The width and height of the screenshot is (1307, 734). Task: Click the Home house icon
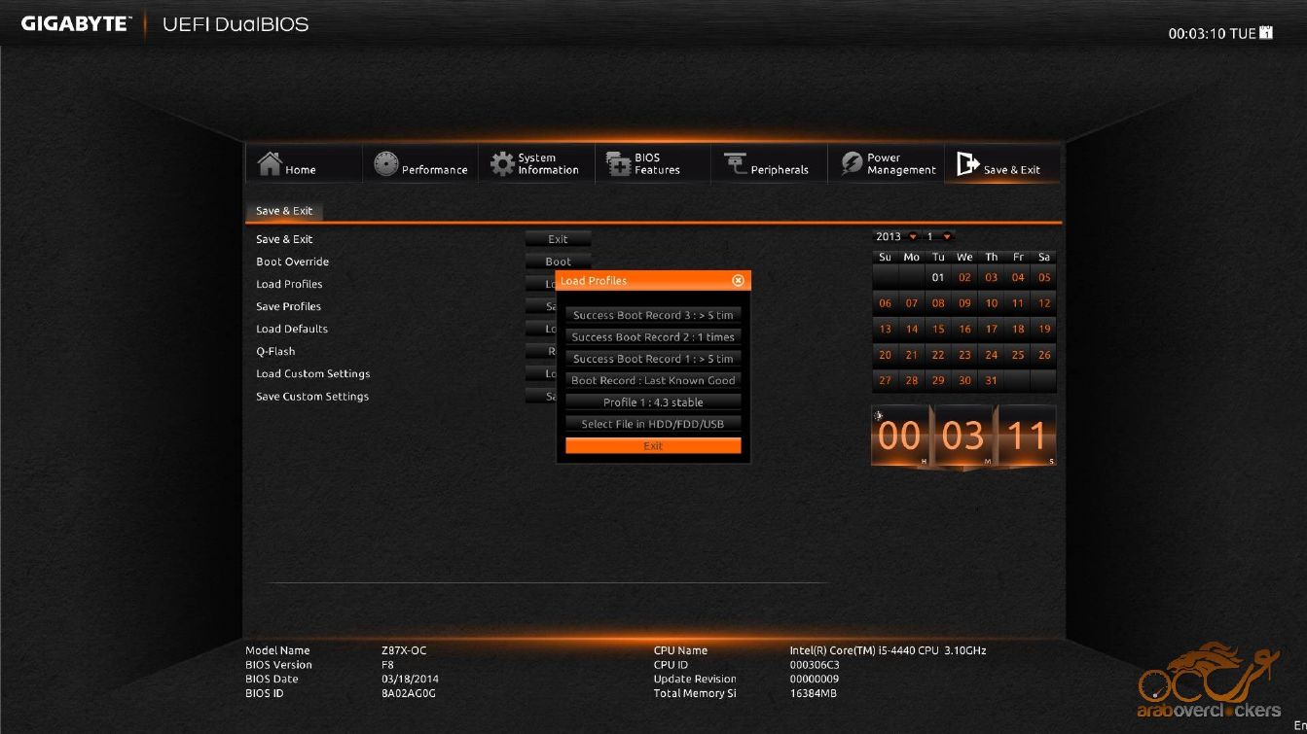[x=270, y=164]
